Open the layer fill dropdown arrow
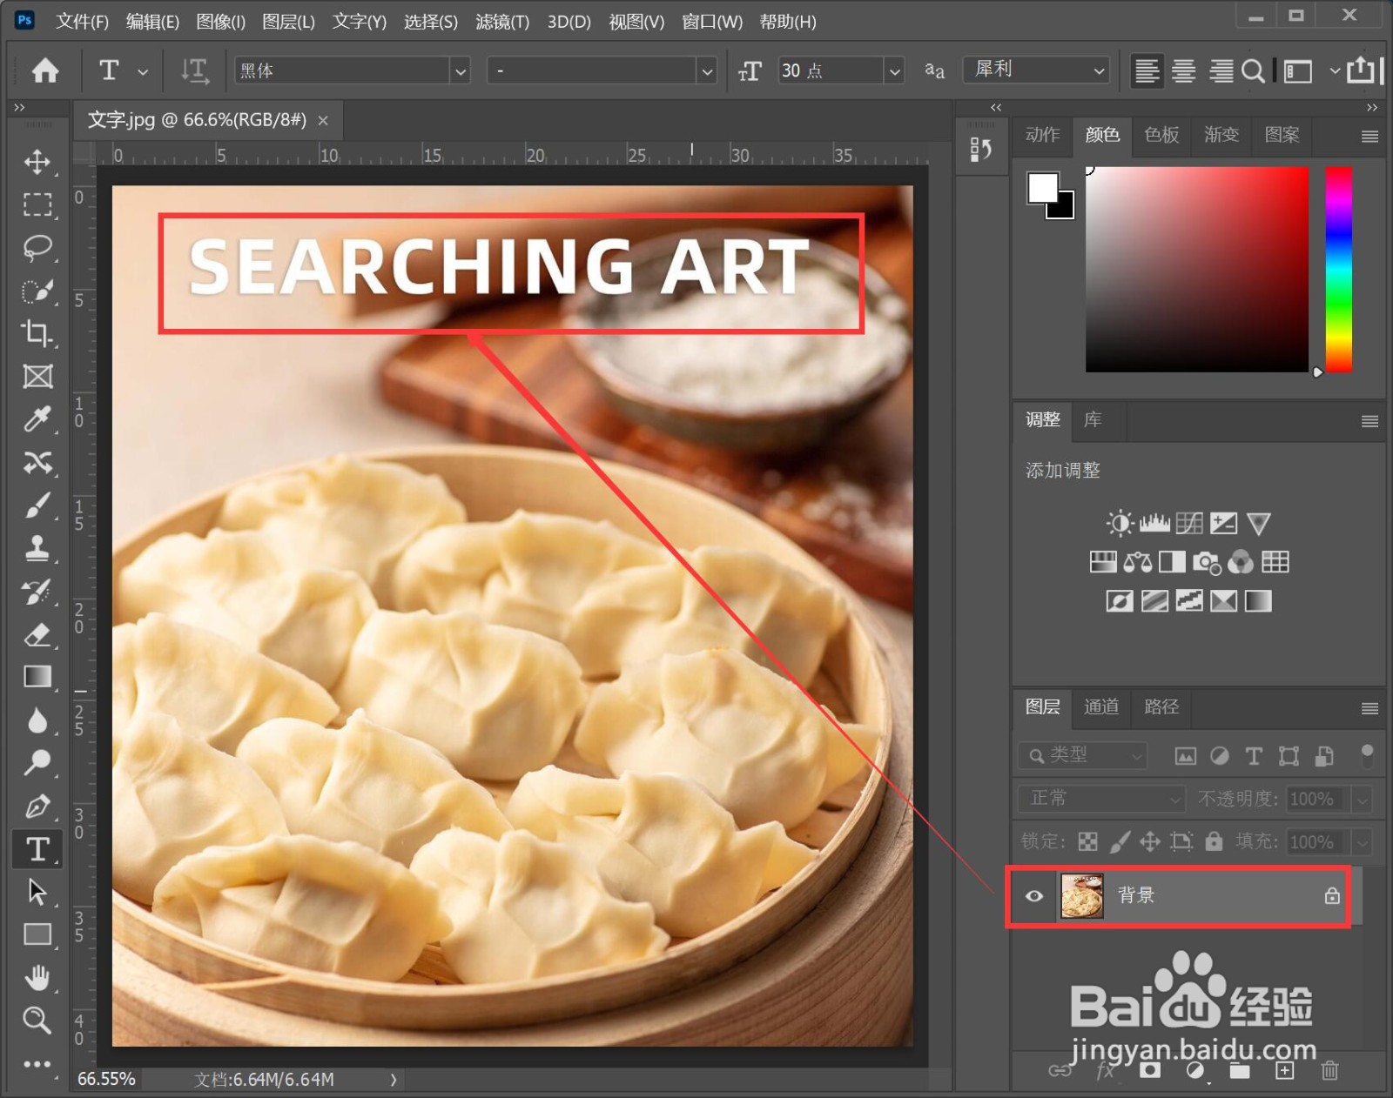1393x1098 pixels. (1363, 841)
